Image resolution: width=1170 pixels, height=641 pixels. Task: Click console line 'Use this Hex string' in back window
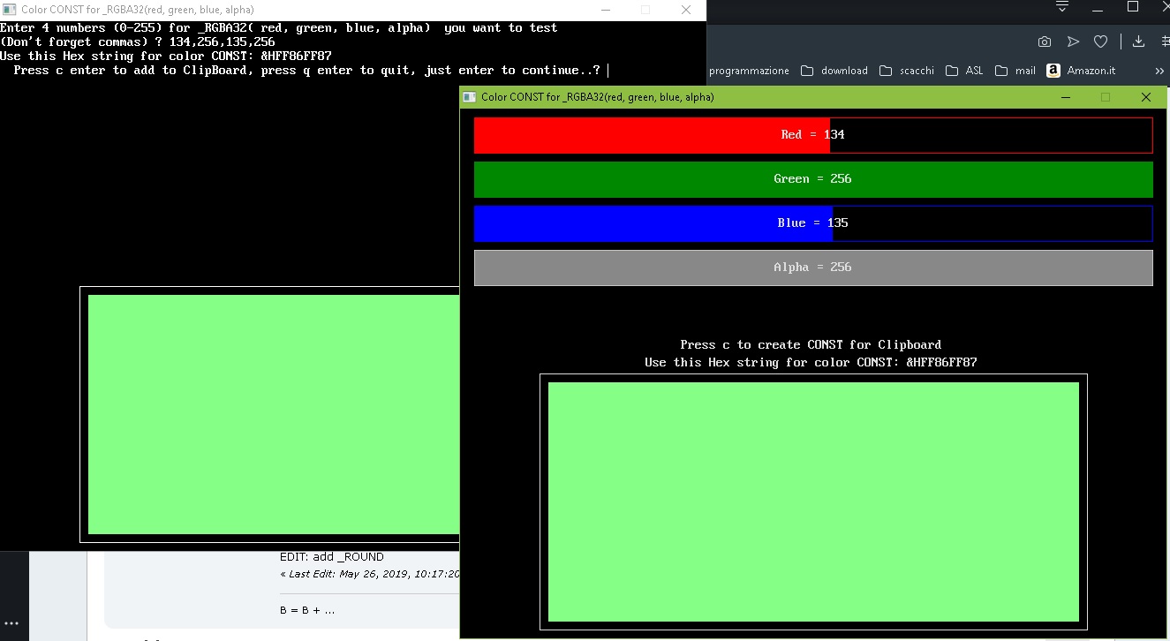pos(166,56)
